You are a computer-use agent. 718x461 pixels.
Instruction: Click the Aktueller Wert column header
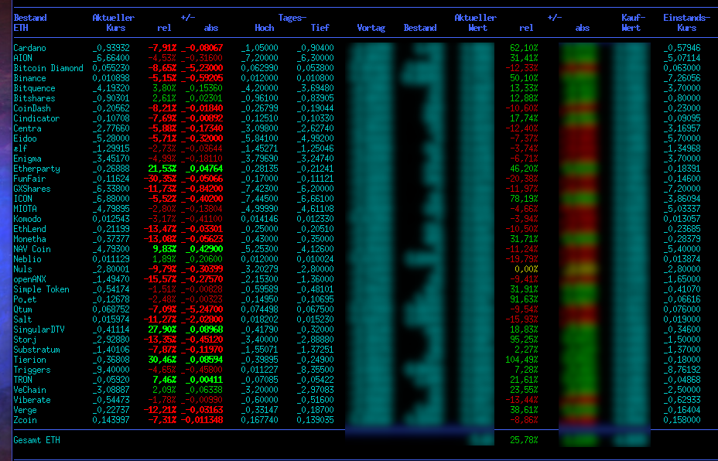point(475,23)
